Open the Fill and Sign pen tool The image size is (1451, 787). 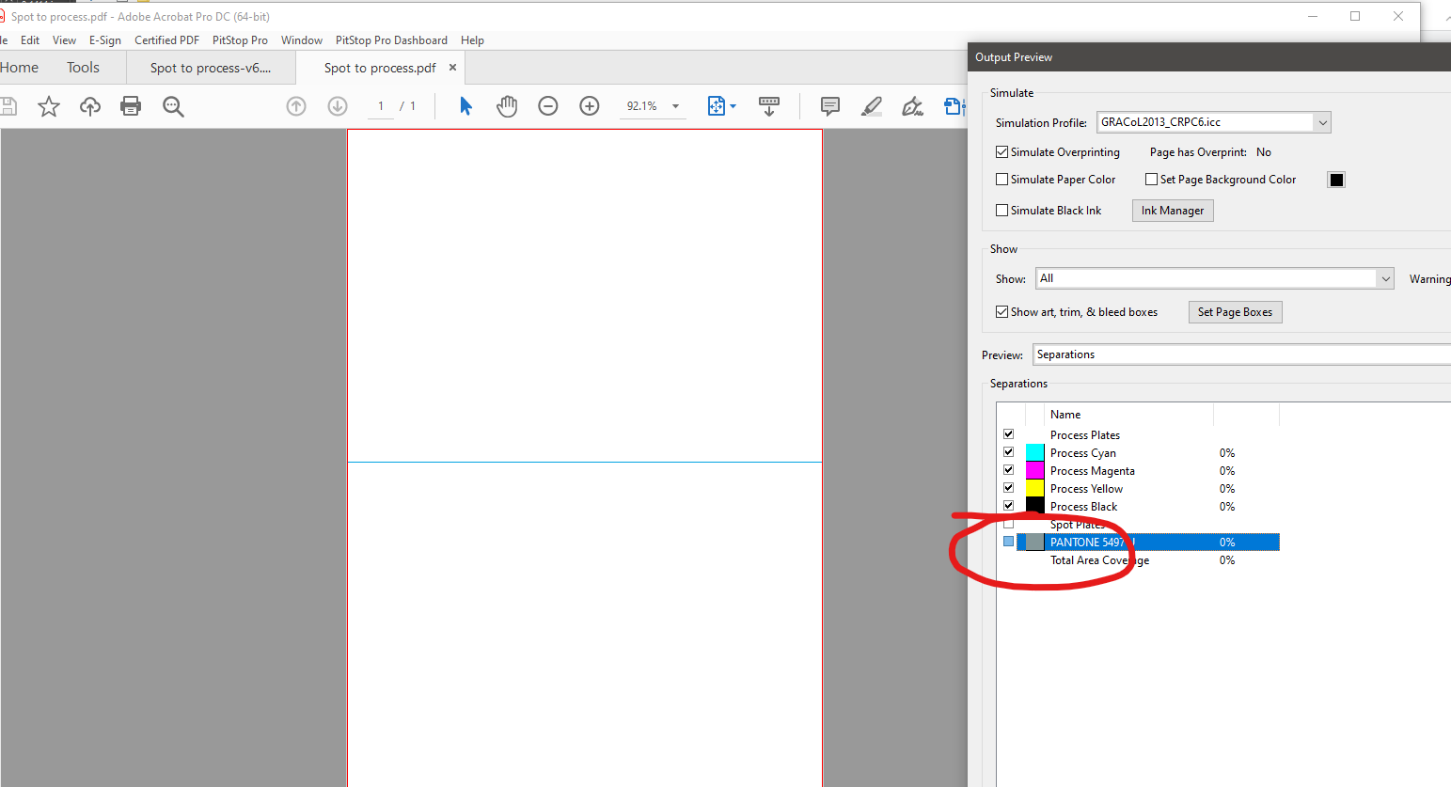coord(912,106)
